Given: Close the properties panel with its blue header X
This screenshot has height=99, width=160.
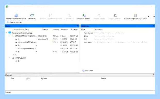Looking at the screenshot, I should (x=154, y=26).
